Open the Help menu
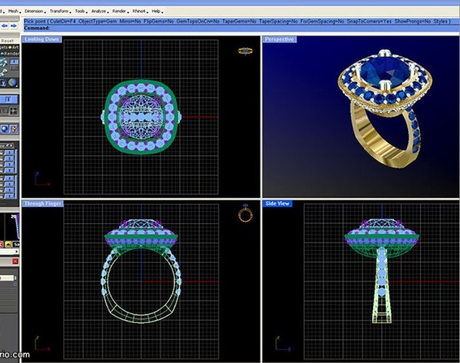Screen dimensions: 460x363 click(x=157, y=11)
